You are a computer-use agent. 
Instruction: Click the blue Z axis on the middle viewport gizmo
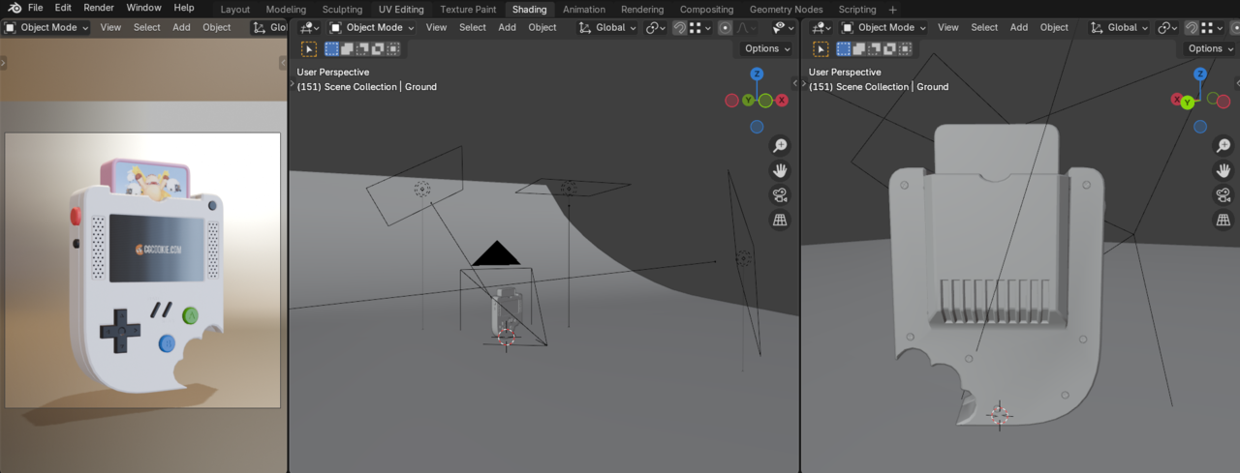click(x=757, y=74)
